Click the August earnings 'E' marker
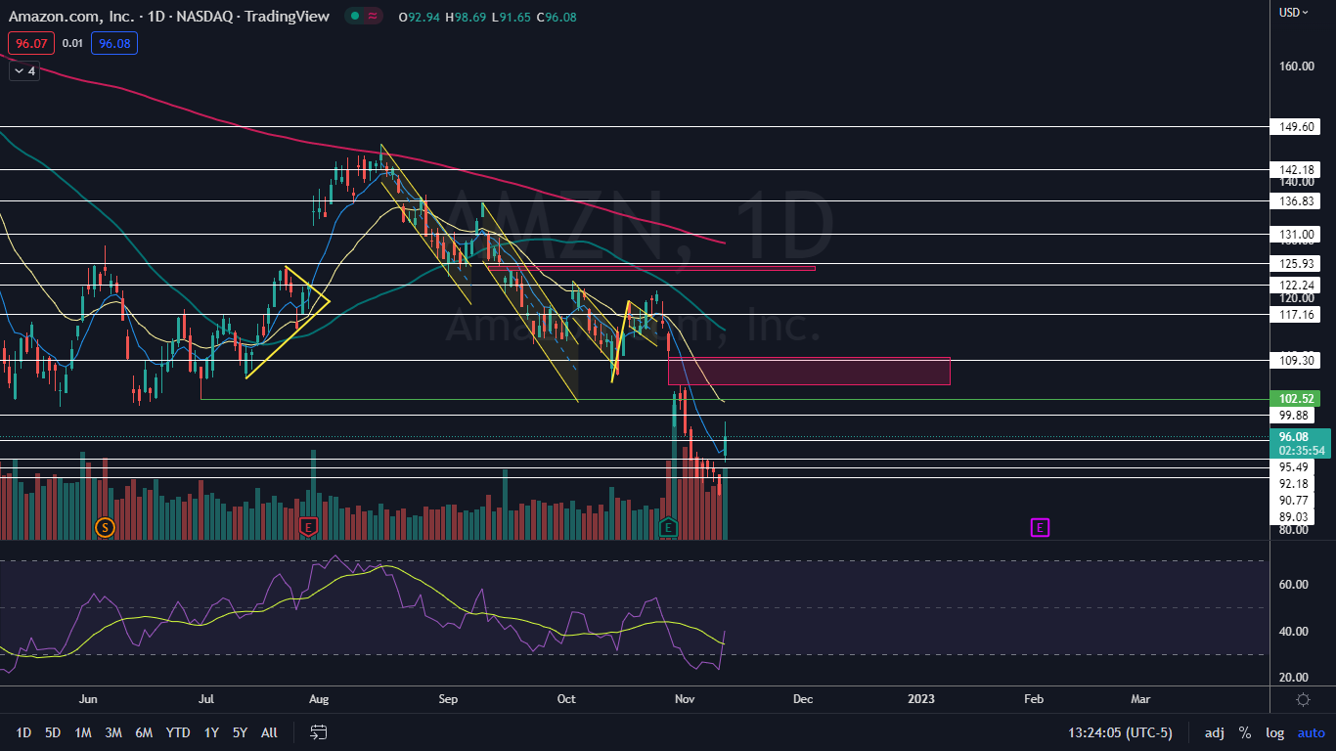Screen dimensions: 1336x751 308,528
